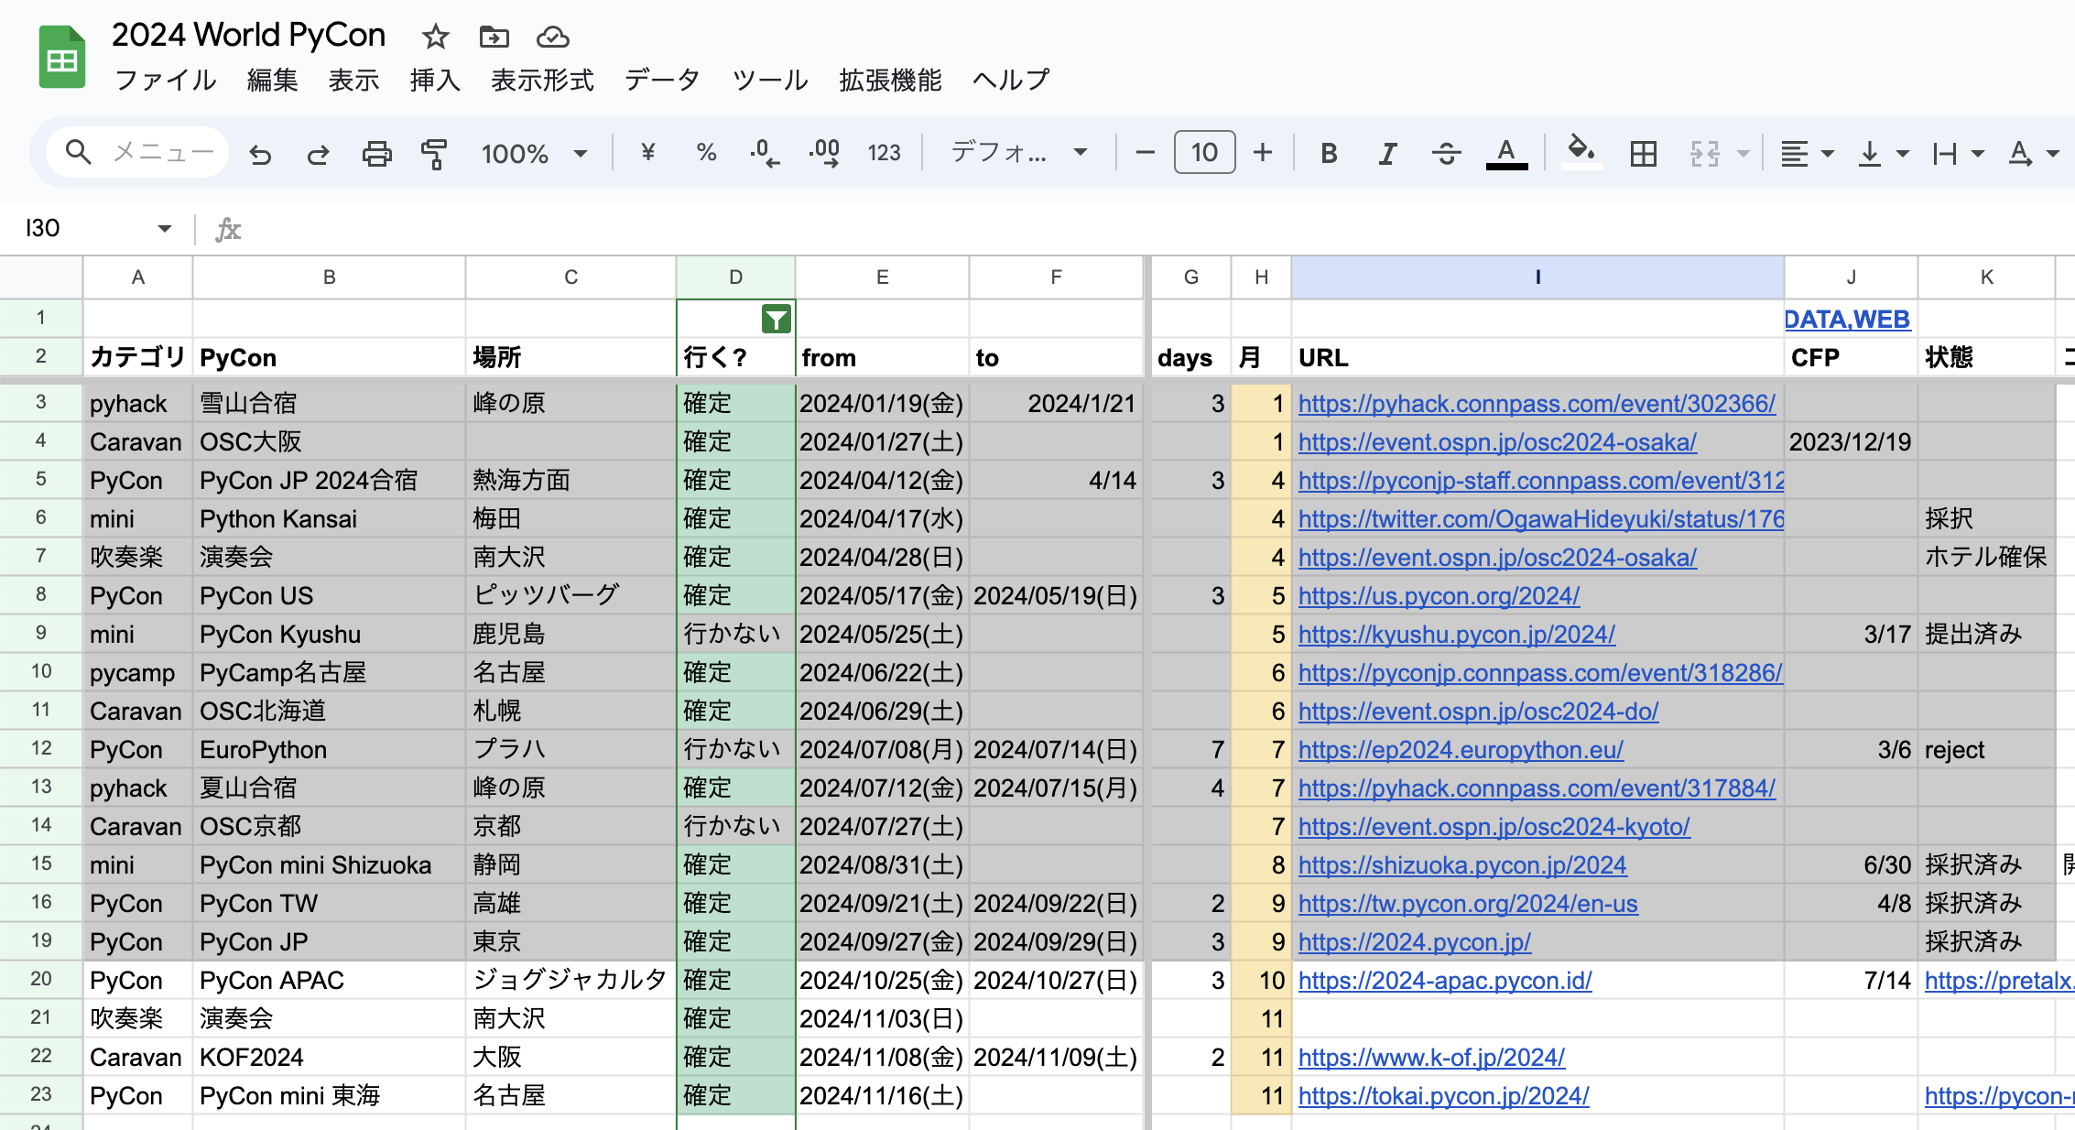The height and width of the screenshot is (1130, 2075).
Task: Click the redo arrow icon
Action: 318,154
